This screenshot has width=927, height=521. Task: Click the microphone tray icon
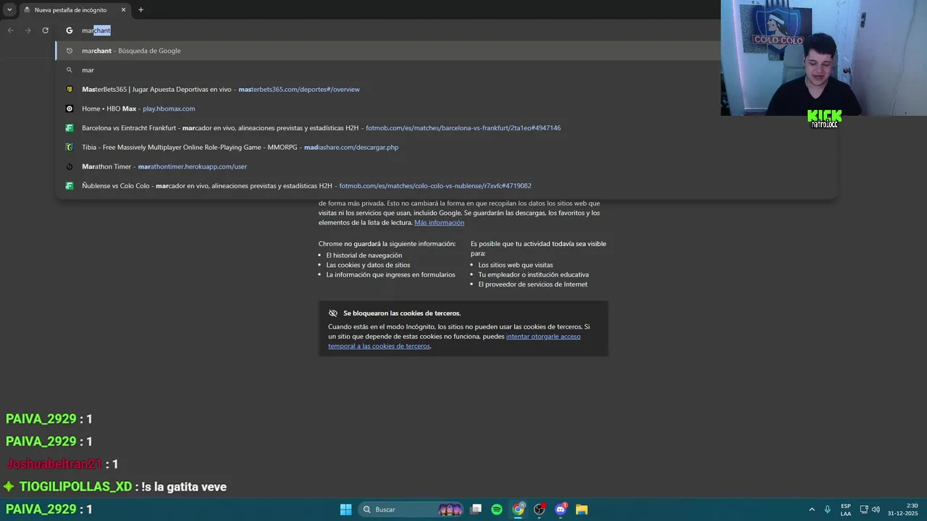(827, 509)
